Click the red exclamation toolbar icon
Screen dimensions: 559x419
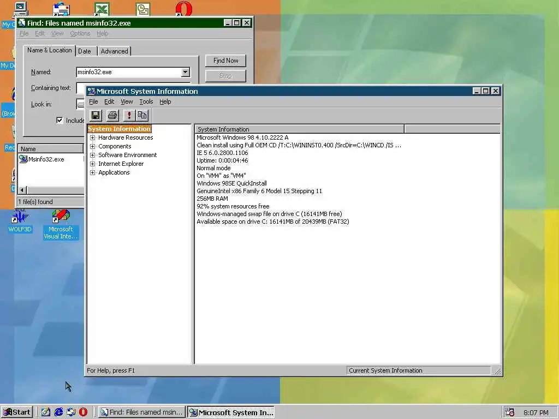click(129, 115)
